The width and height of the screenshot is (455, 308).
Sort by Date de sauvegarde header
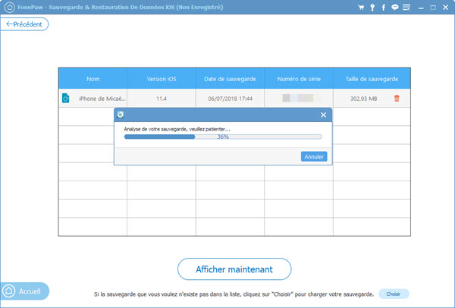[230, 79]
